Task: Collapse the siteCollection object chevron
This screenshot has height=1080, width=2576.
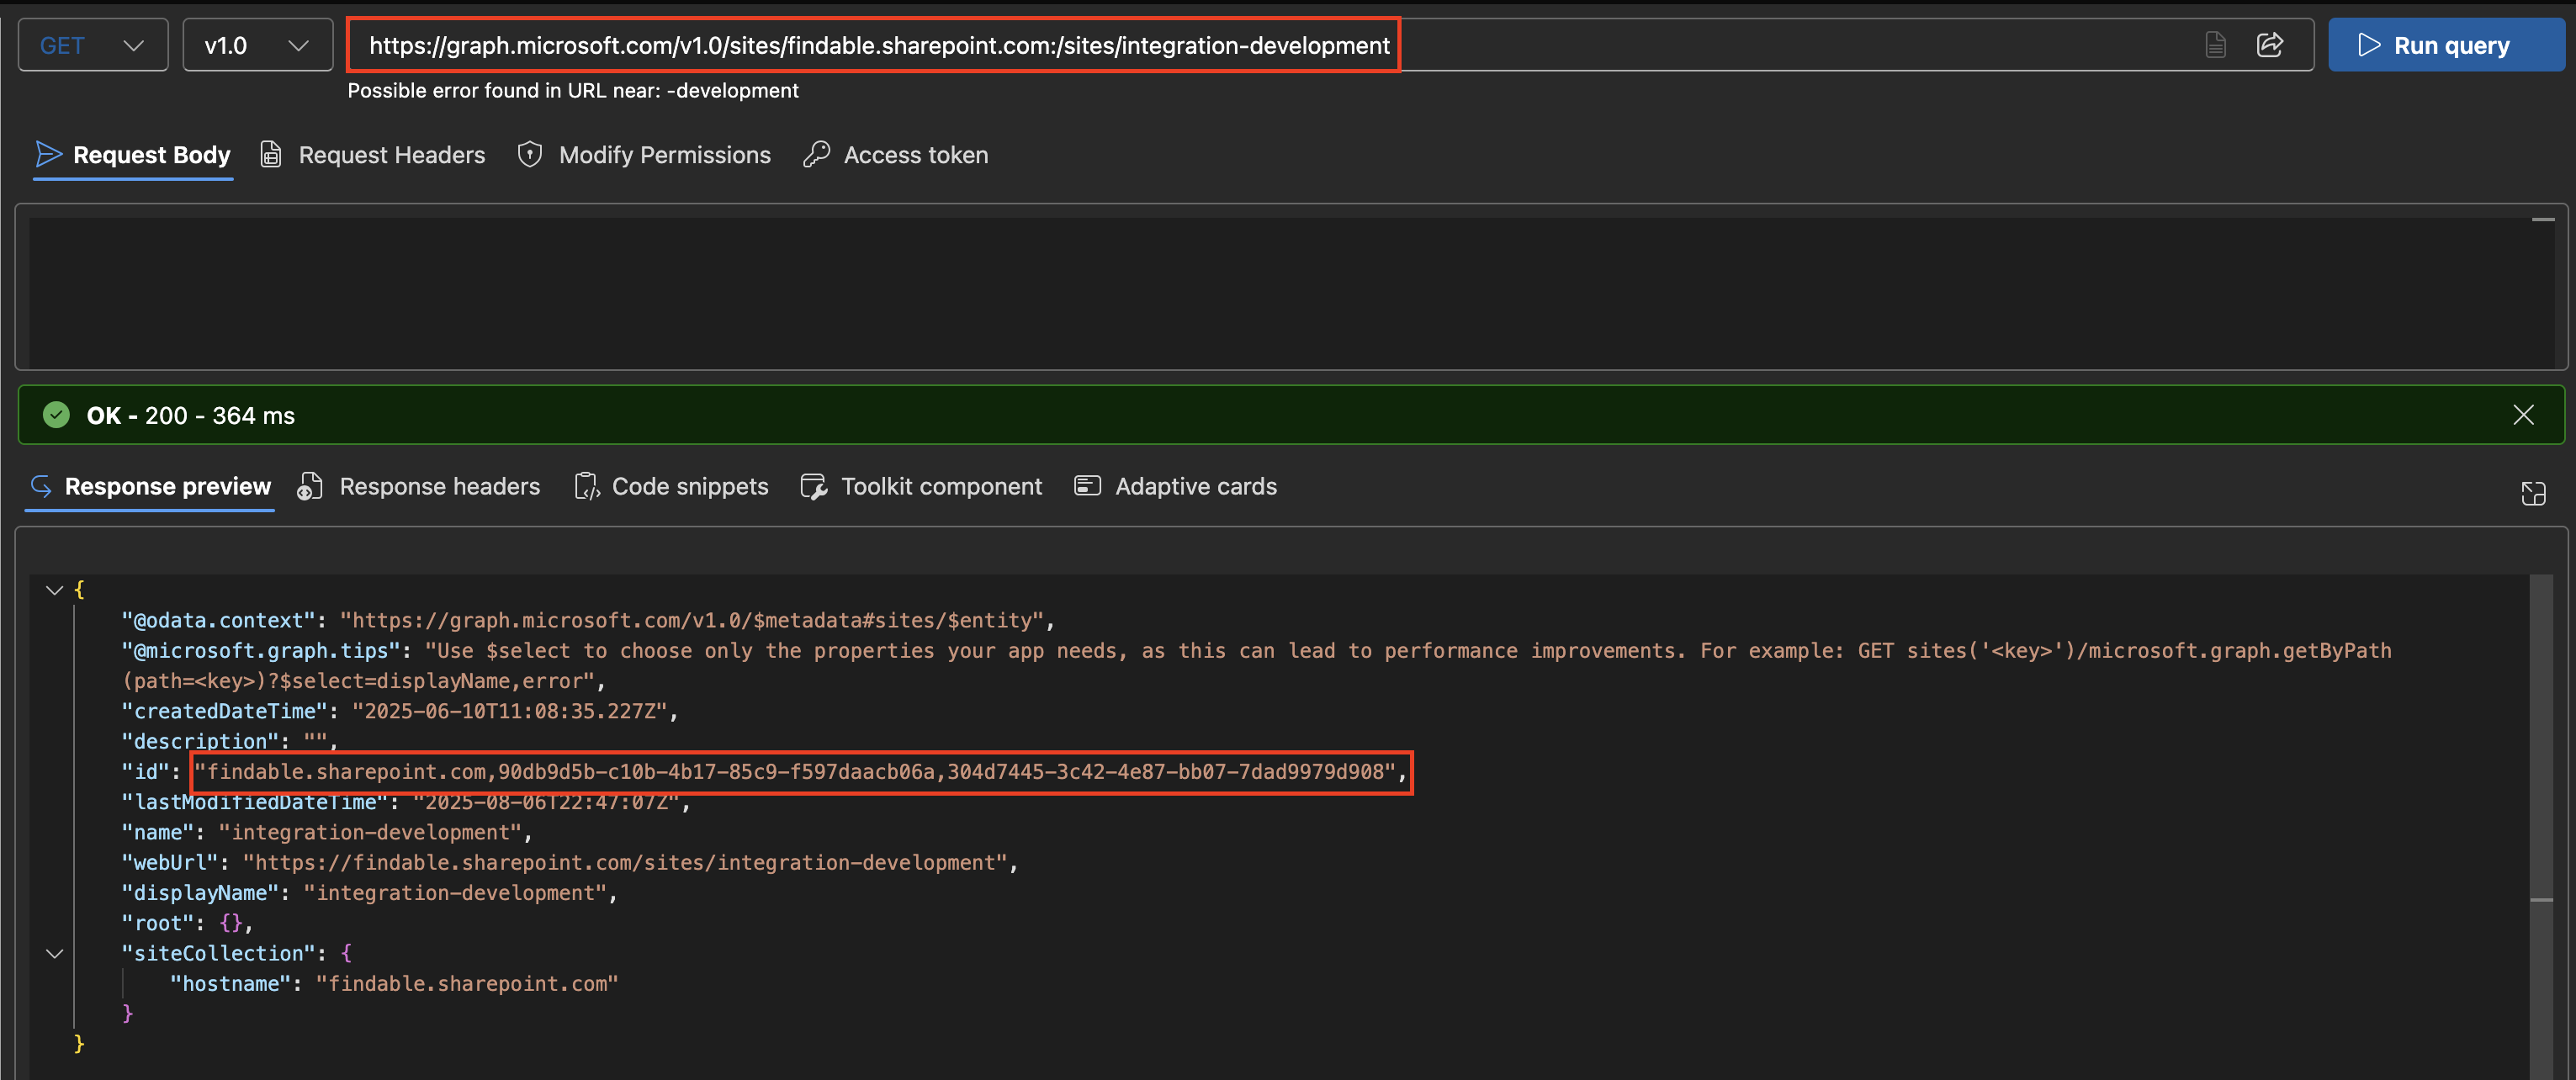Action: click(x=54, y=952)
